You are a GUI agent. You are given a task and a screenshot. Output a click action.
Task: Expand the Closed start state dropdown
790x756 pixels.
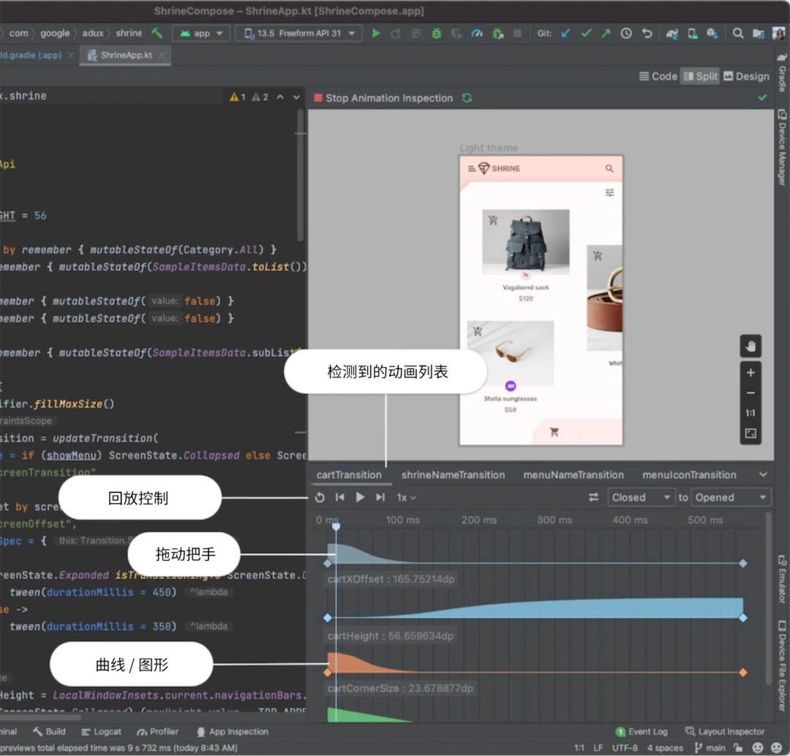[641, 497]
